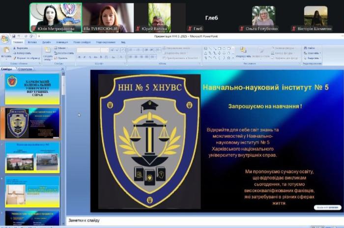Click the bullets list icon

pyautogui.click(x=132, y=50)
